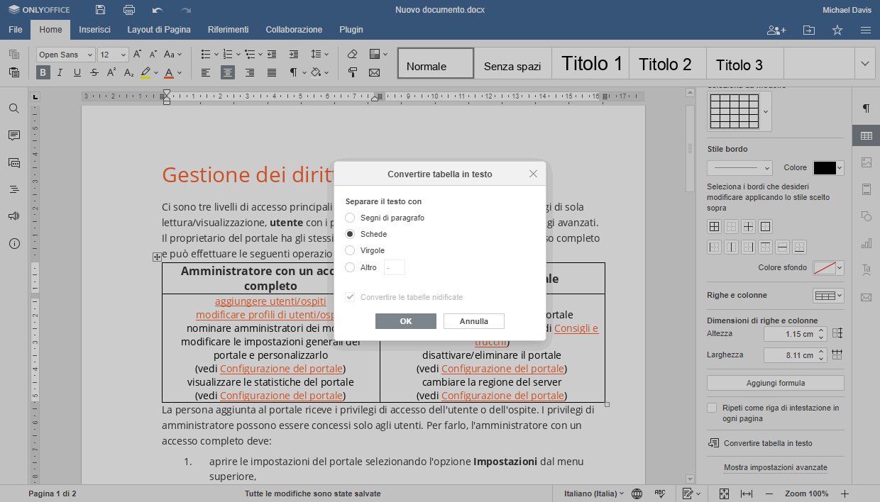
Task: Open the font size dropdown
Action: (x=113, y=55)
